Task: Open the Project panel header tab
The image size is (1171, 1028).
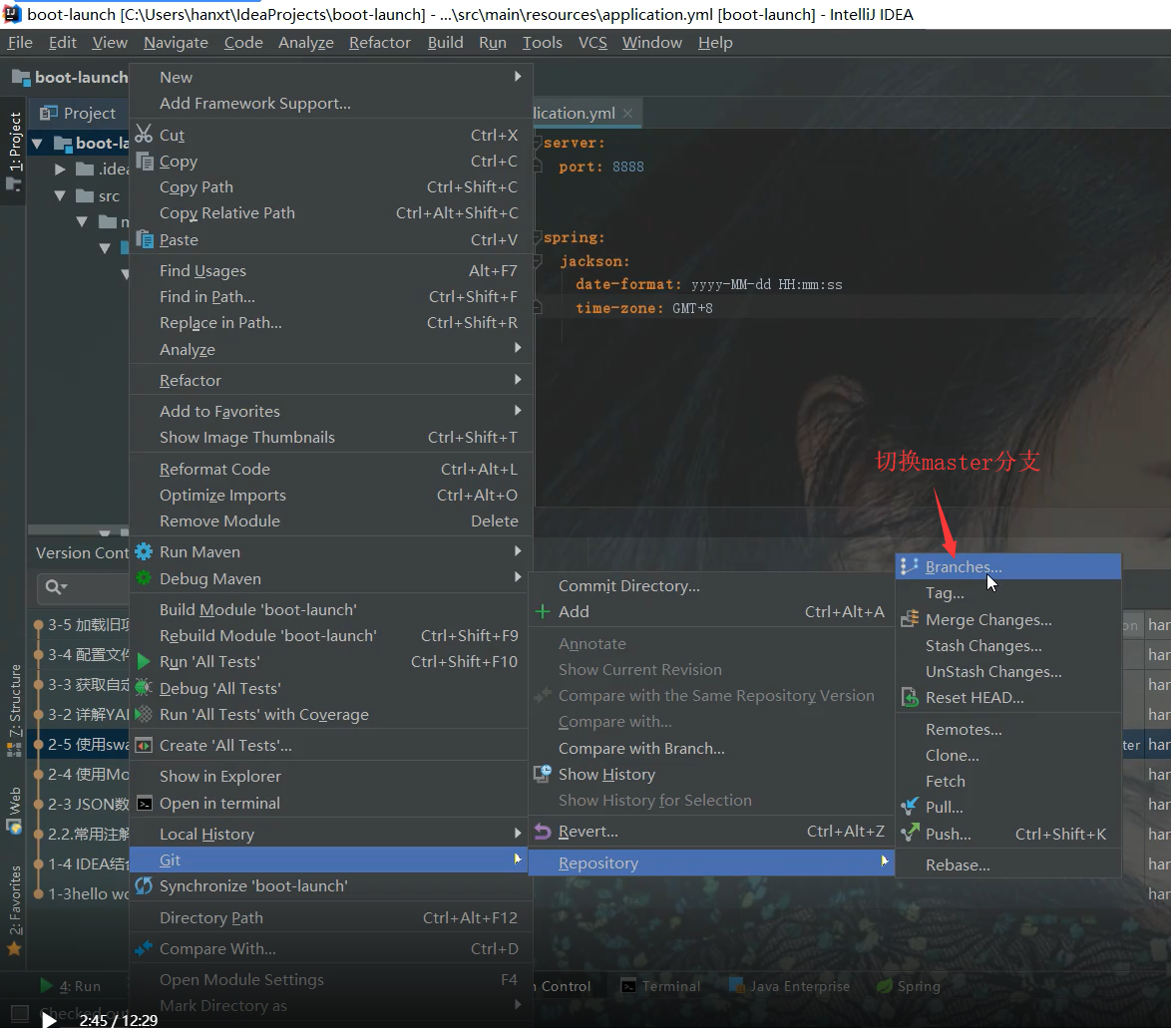Action: click(79, 113)
